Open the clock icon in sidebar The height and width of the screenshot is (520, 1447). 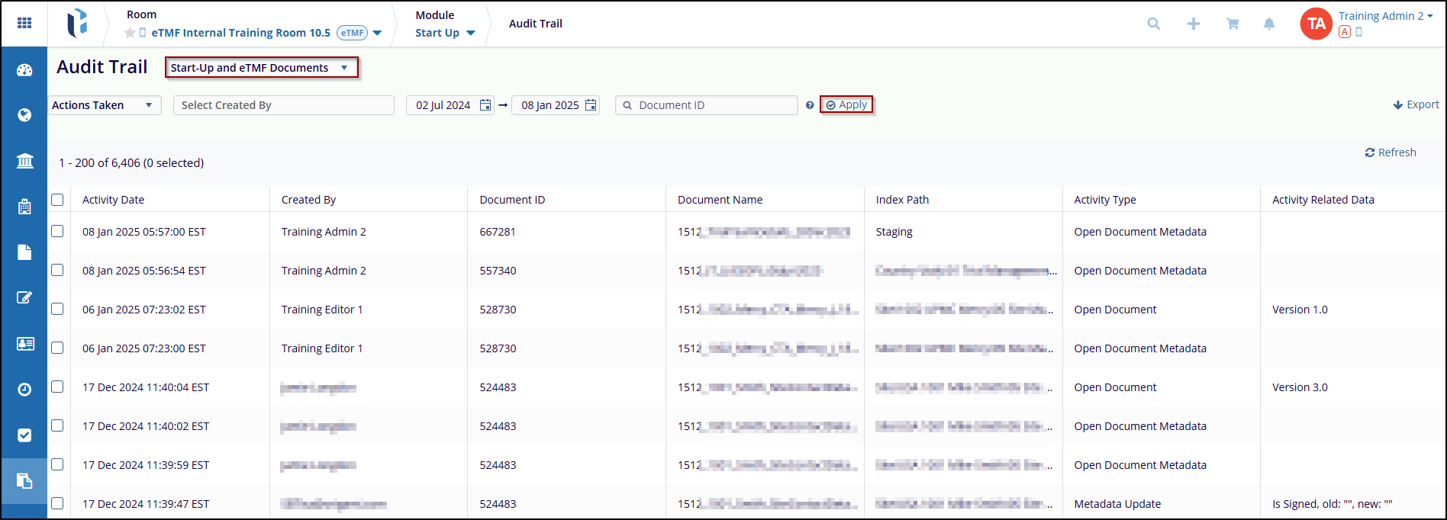point(24,390)
